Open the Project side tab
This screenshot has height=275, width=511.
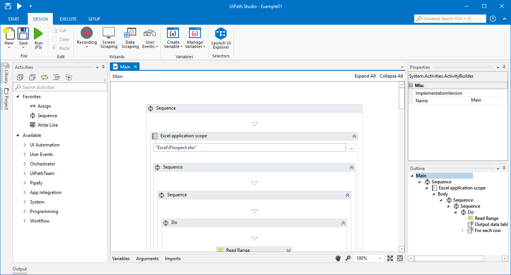(x=6, y=99)
